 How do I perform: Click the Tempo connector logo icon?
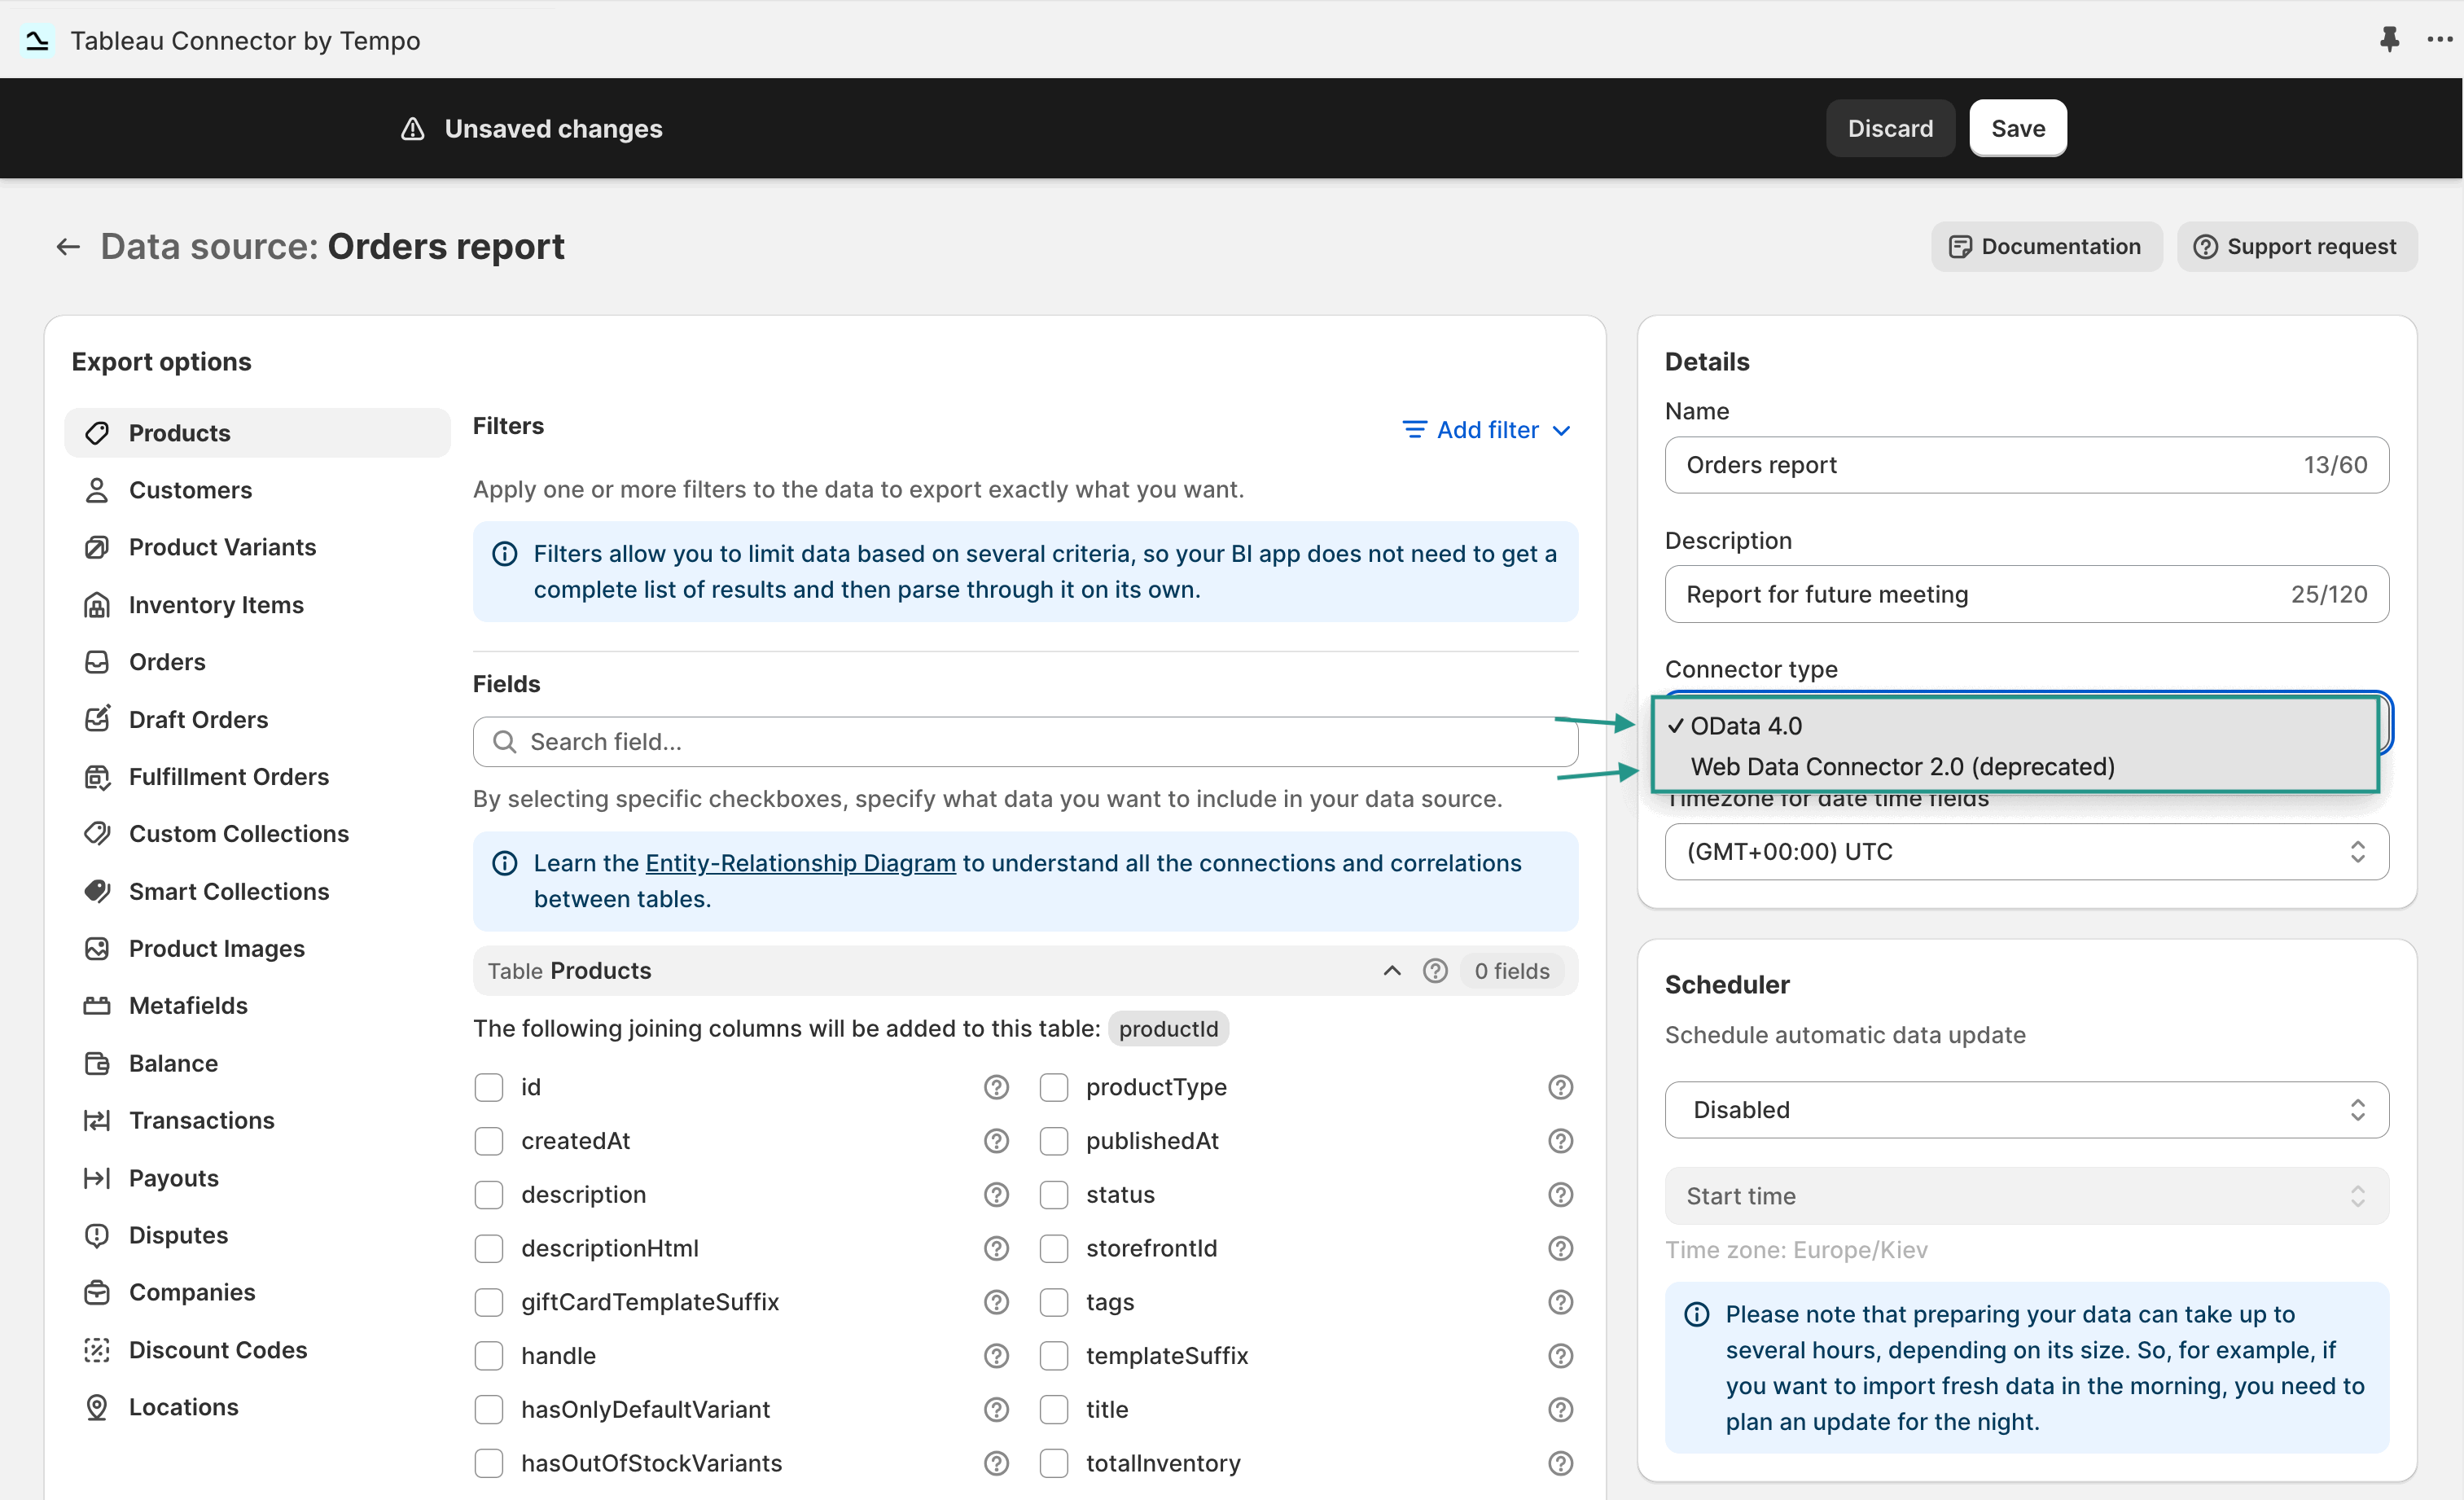point(37,40)
